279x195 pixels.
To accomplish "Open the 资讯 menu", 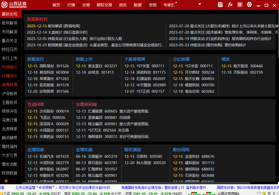I will pyautogui.click(x=122, y=5).
